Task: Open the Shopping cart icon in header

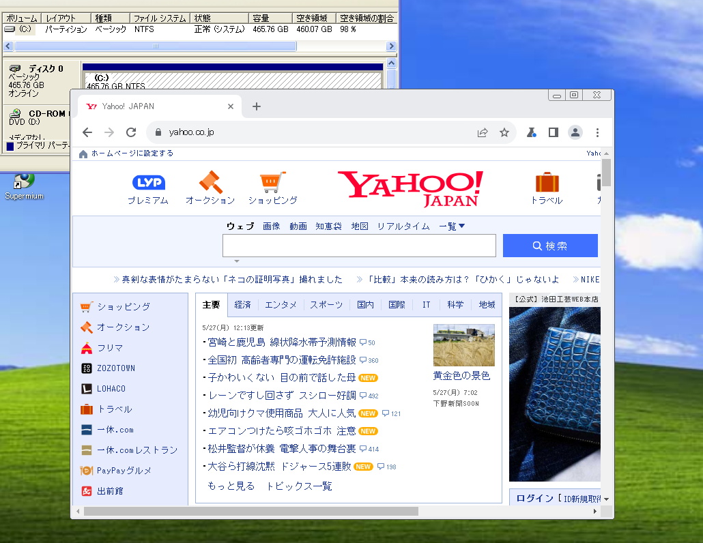Action: point(272,182)
